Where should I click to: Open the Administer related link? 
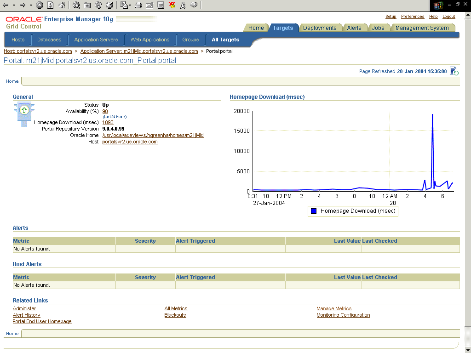24,308
